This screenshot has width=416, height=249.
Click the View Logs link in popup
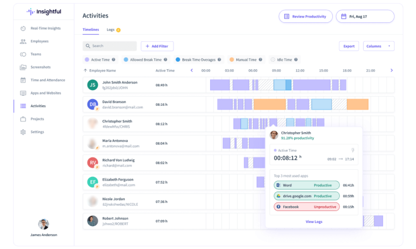[x=314, y=222]
